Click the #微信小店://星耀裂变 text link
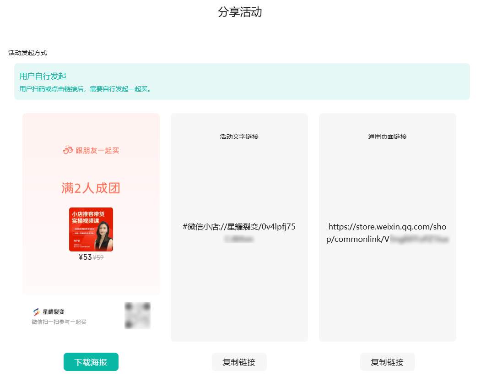Image resolution: width=486 pixels, height=382 pixels. click(239, 227)
